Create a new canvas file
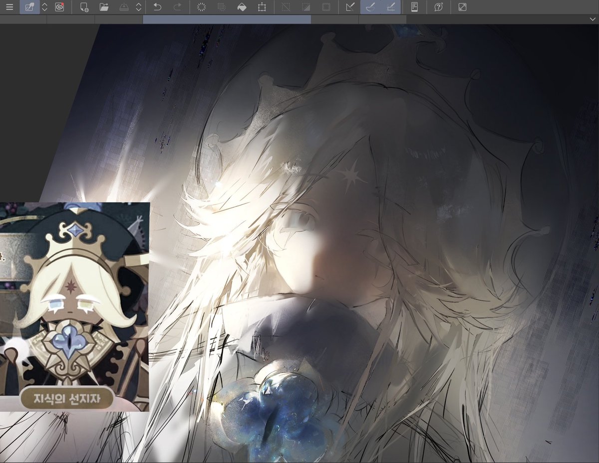This screenshot has width=599, height=463. 84,7
